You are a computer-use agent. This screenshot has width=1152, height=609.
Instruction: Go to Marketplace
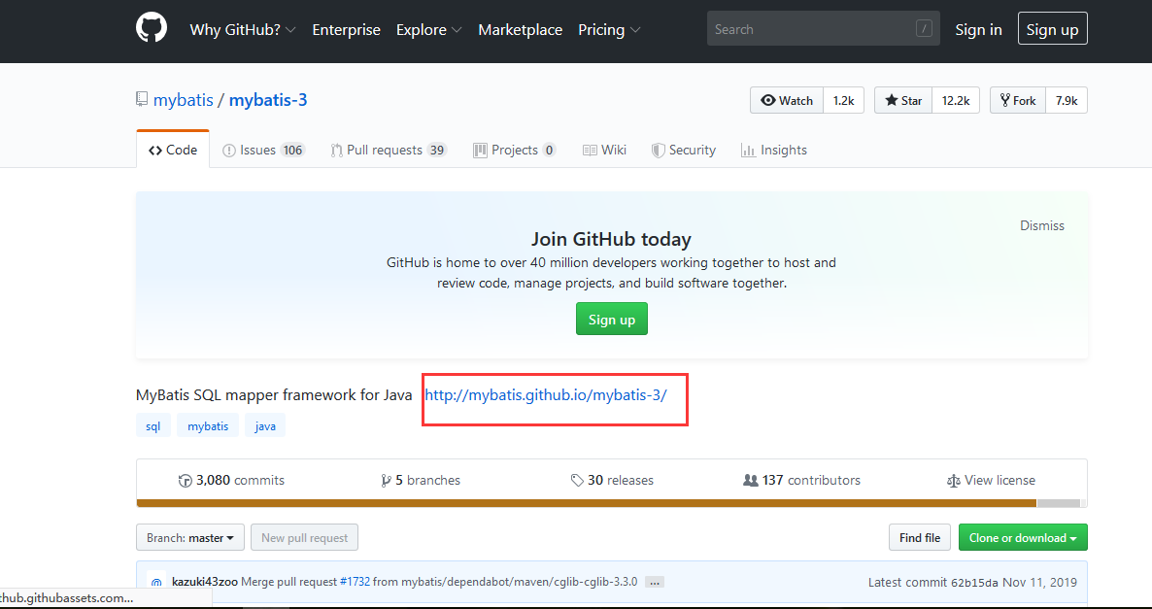tap(521, 30)
